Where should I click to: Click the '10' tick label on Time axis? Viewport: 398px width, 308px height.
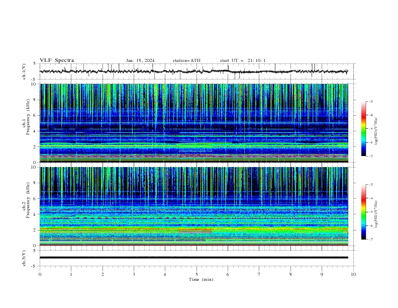click(x=353, y=274)
